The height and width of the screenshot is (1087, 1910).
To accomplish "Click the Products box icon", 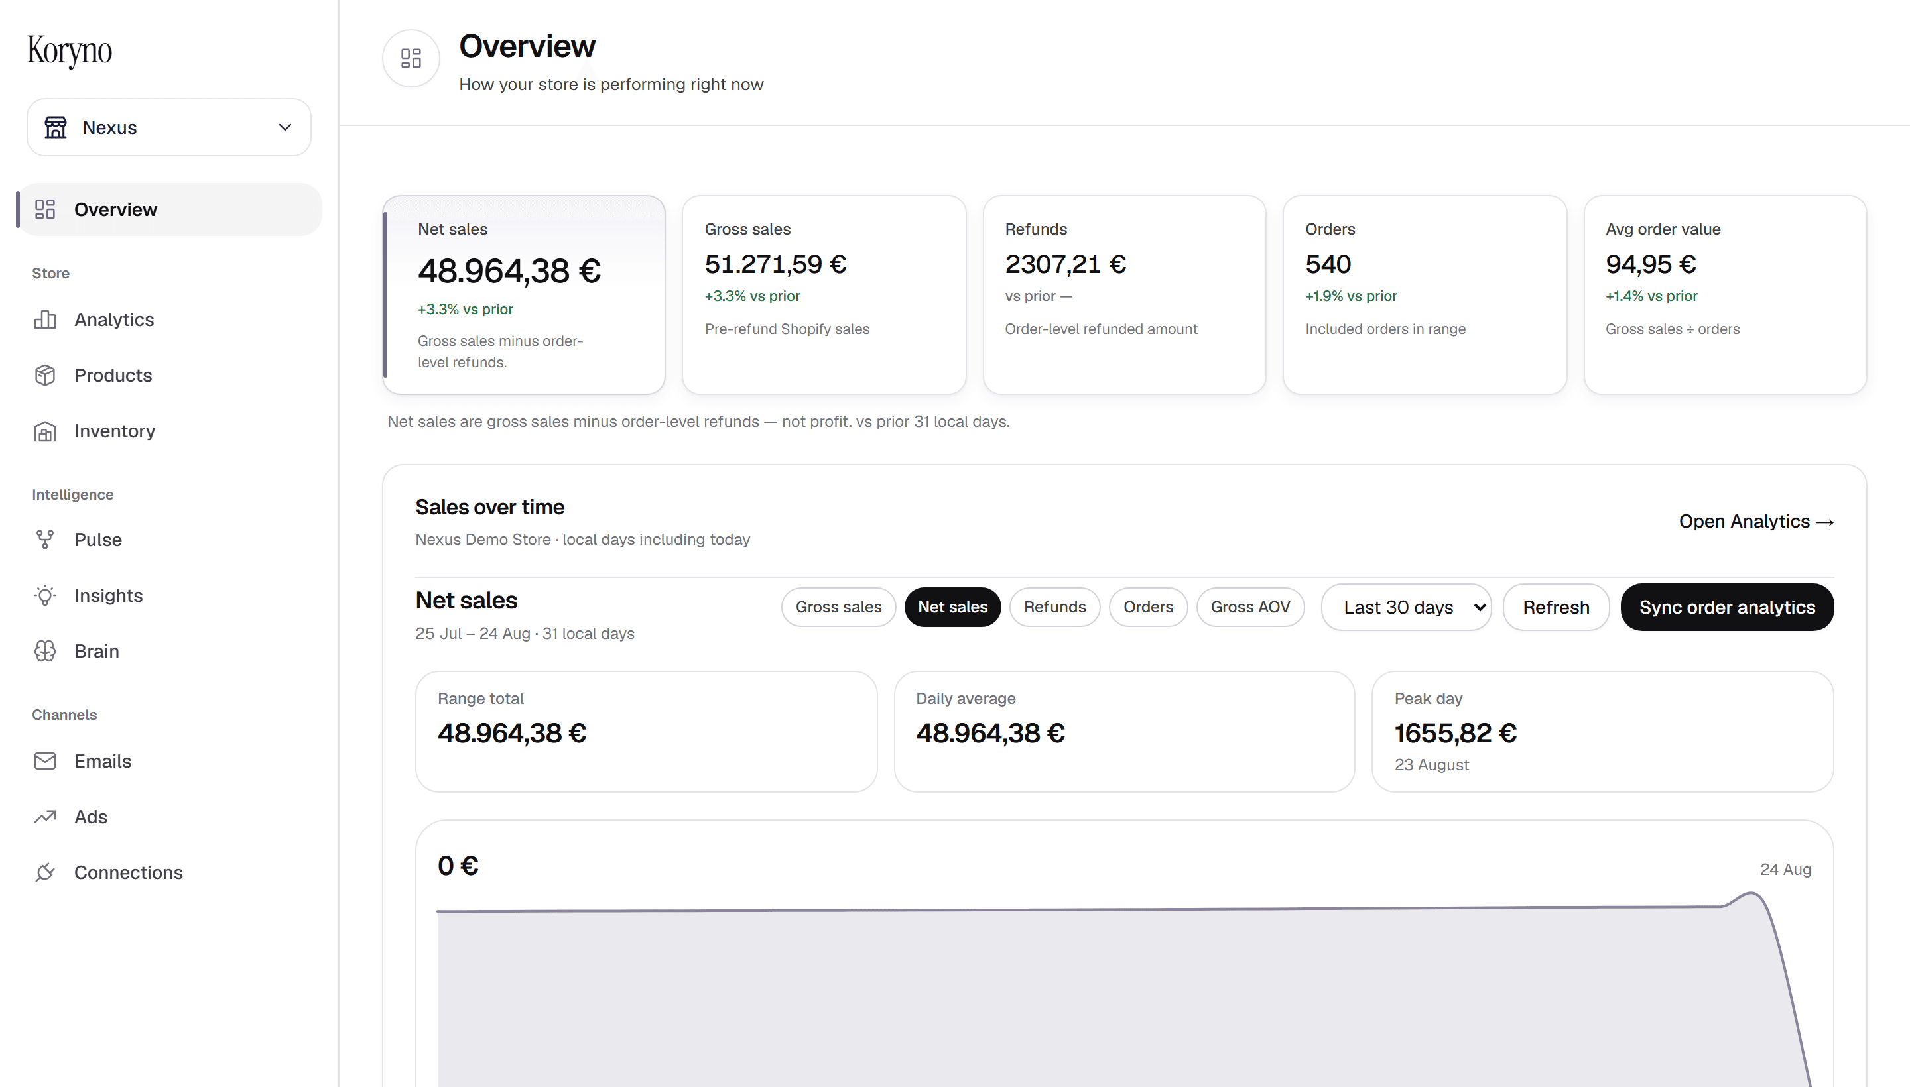I will pos(45,374).
